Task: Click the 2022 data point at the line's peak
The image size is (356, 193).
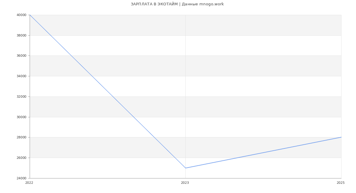Action: (30, 15)
